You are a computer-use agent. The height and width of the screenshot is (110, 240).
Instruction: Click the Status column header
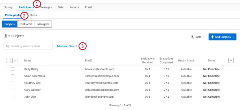[x=211, y=60]
